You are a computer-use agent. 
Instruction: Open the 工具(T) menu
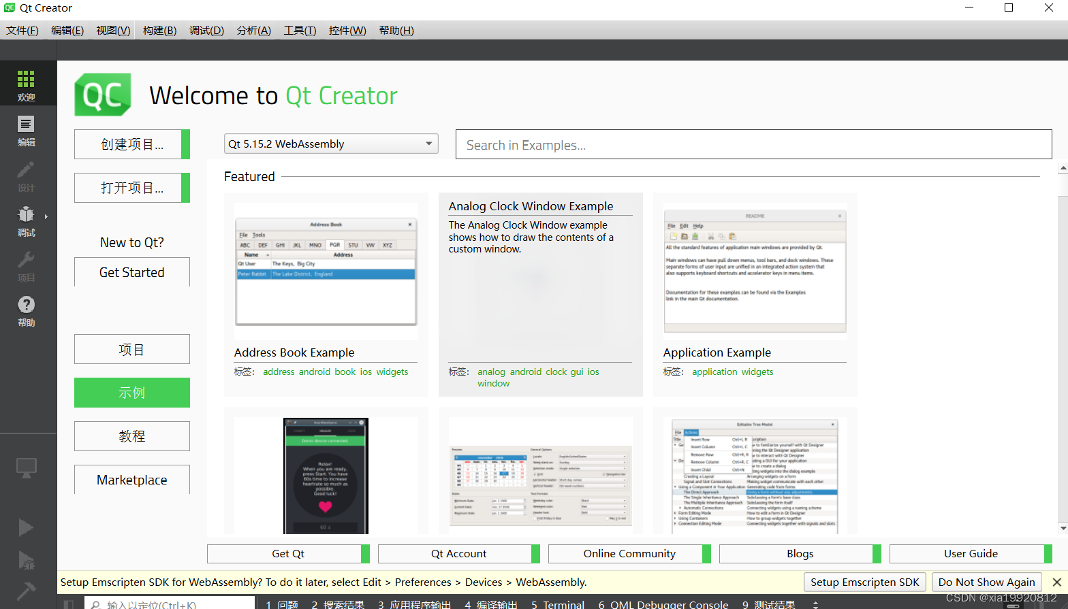(300, 30)
